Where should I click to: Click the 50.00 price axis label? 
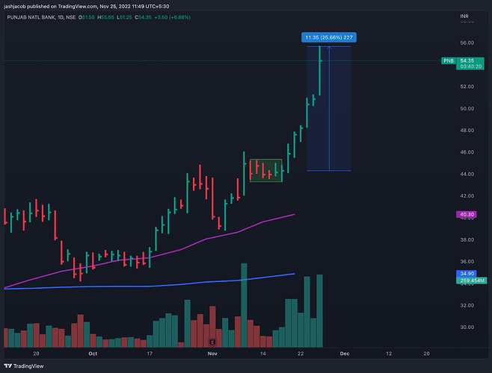pos(467,109)
